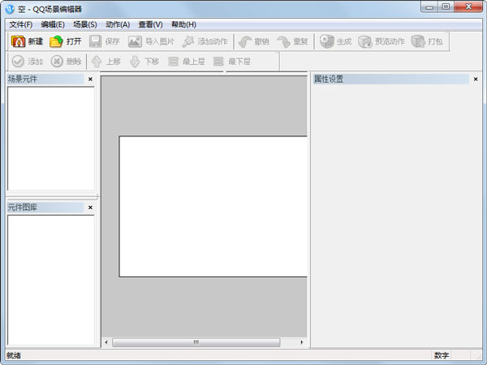Close the 元件图库 panel
Screen dimensions: 487x365
tap(90, 208)
